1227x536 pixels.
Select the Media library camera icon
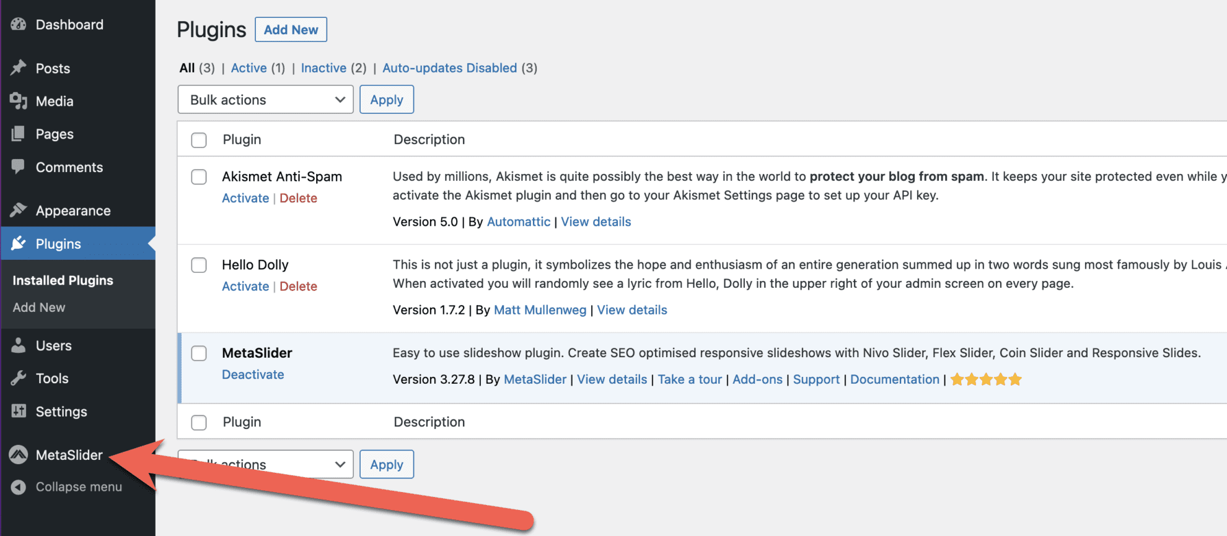click(x=19, y=101)
